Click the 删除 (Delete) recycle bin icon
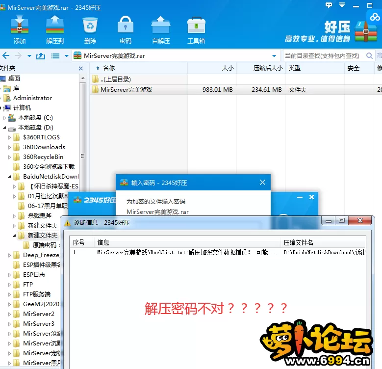This screenshot has height=369, width=382. 90,29
